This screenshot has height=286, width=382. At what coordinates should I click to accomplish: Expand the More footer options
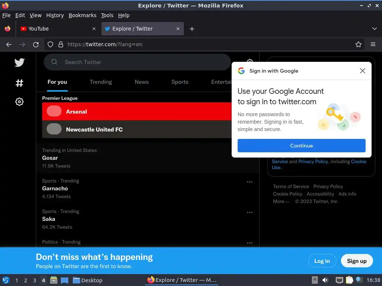pos(281,201)
